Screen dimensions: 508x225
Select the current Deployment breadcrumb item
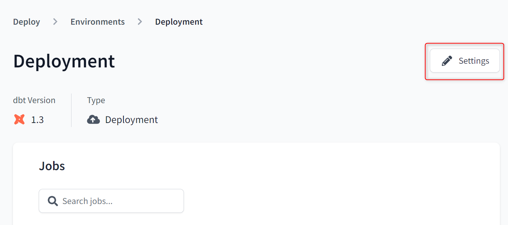tap(179, 22)
